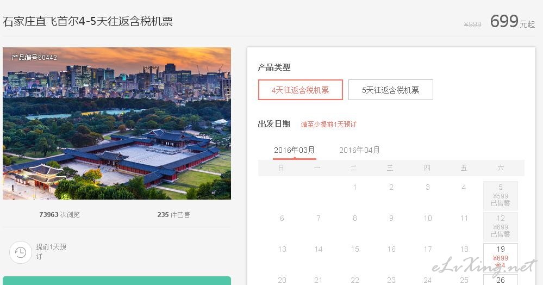Click the clock advance-booking icon

click(x=21, y=252)
